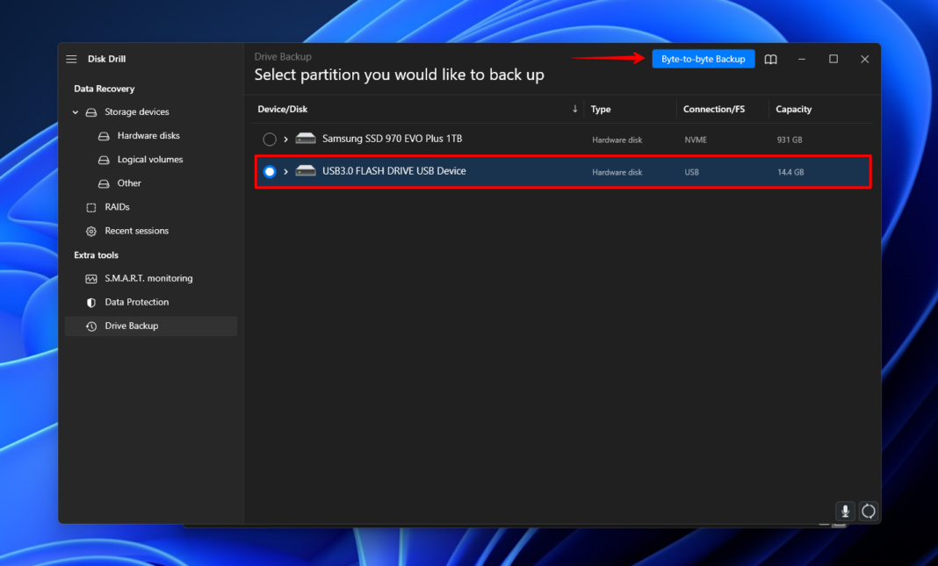Image resolution: width=938 pixels, height=566 pixels.
Task: Expand the USB3.0 FLASH DRIVE partitions
Action: click(285, 171)
